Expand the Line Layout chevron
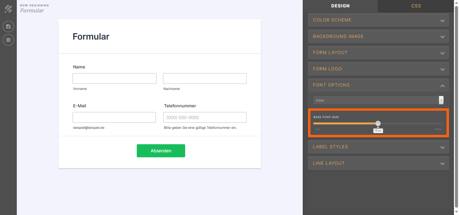Viewport: 459px width, 215px height. [443, 164]
